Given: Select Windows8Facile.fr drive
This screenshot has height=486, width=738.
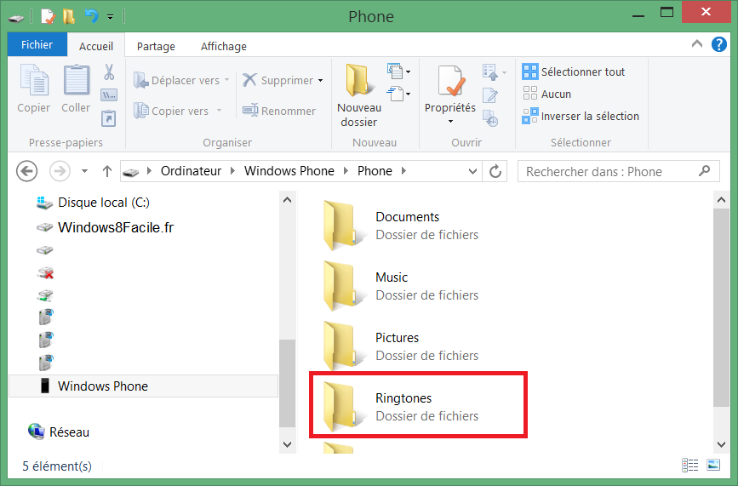Looking at the screenshot, I should (106, 228).
